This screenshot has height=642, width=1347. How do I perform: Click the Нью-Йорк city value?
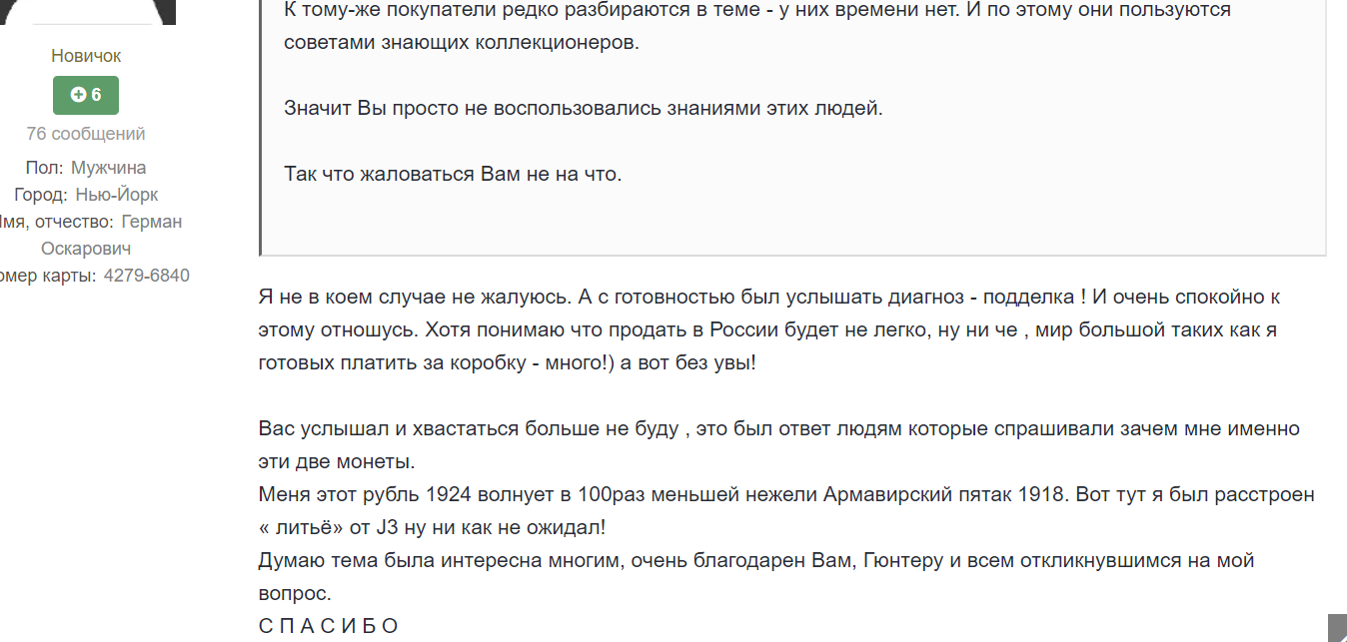[x=117, y=195]
